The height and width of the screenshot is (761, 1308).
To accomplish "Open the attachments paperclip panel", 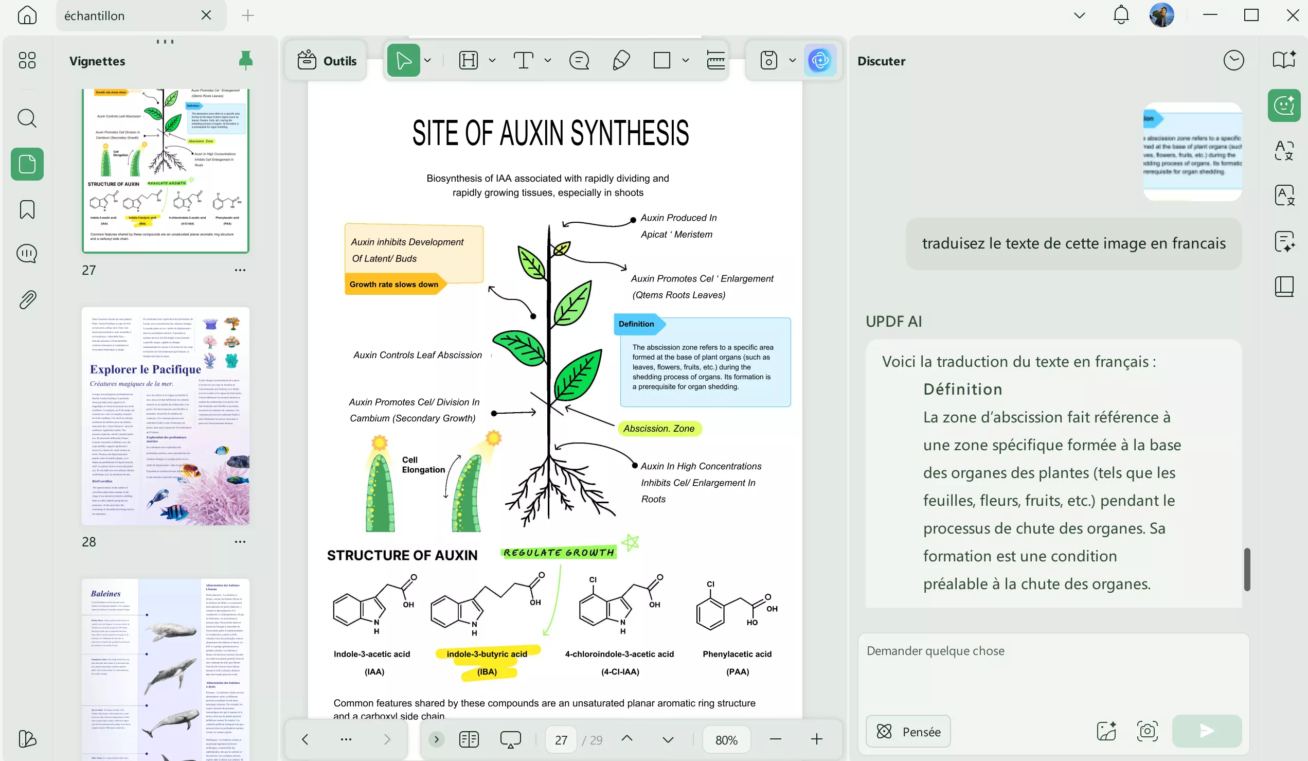I will tap(27, 300).
